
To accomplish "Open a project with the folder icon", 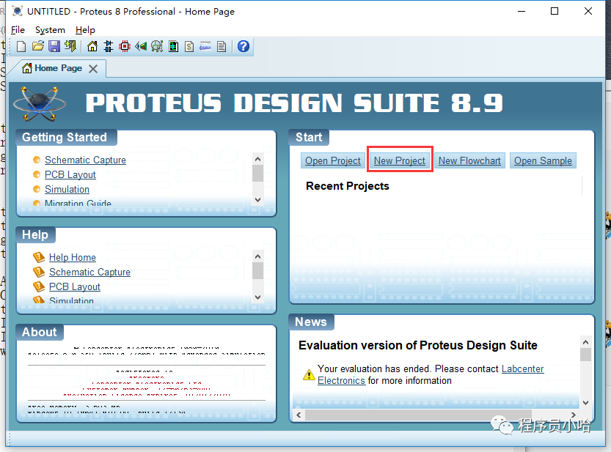I will tap(37, 47).
